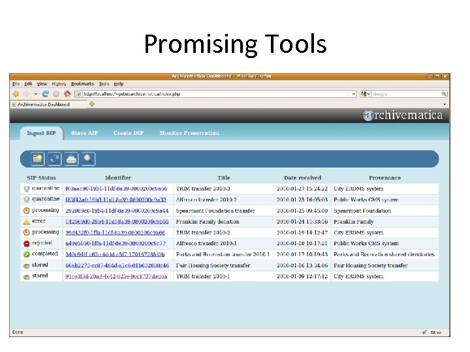Click the new SIP folder icon in toolbar
Viewport: 470px width, 352px height.
click(37, 158)
